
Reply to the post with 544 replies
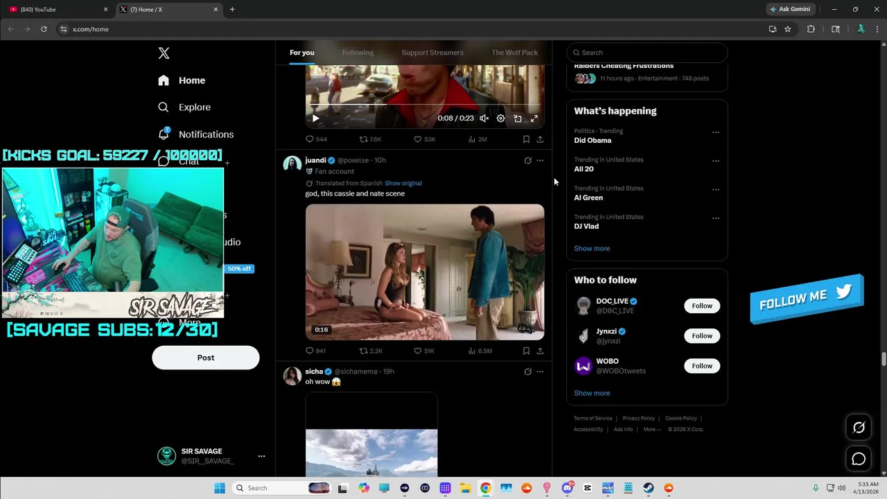[317, 139]
